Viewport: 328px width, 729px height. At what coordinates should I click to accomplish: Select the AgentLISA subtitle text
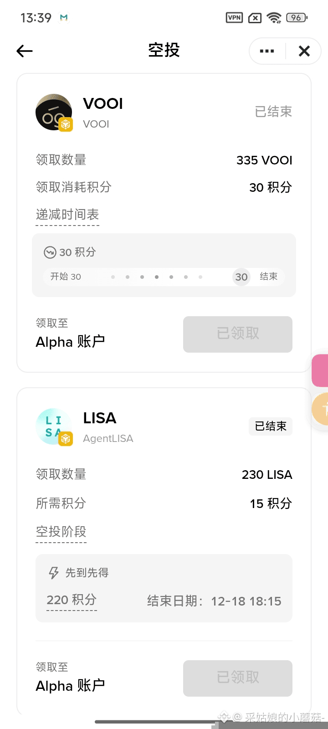[108, 439]
